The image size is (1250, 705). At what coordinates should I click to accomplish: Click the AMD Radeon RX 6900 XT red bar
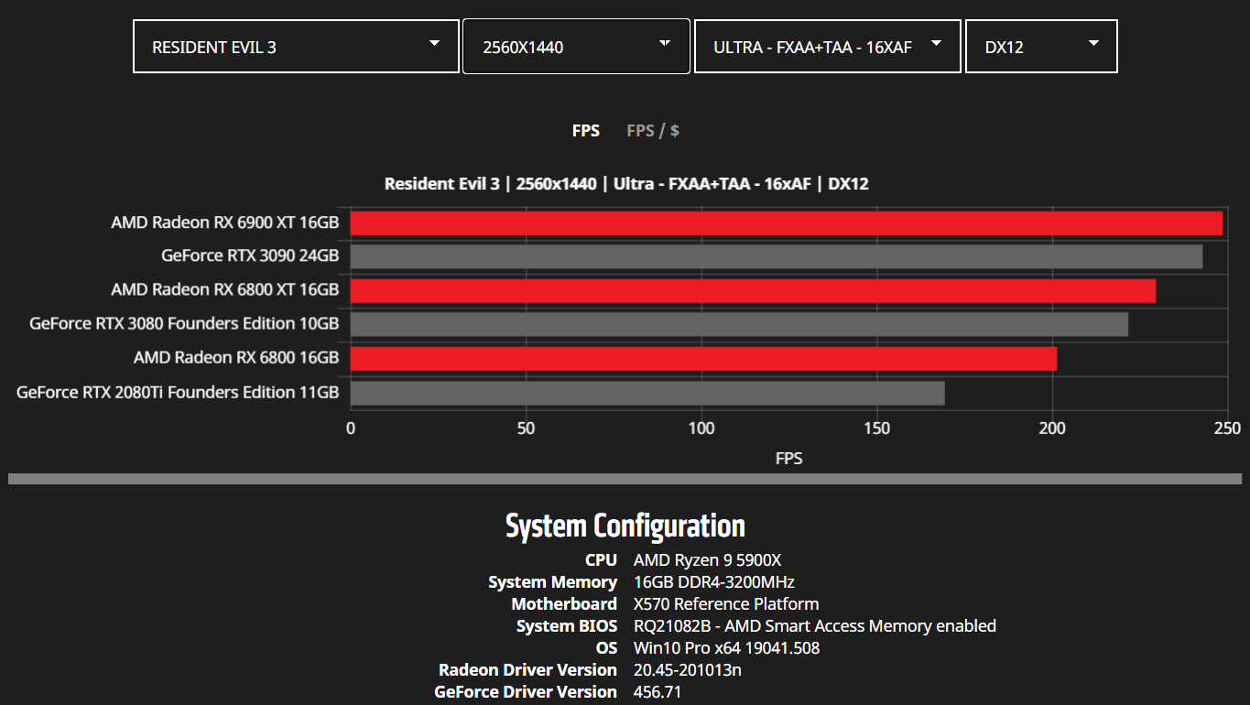point(787,223)
